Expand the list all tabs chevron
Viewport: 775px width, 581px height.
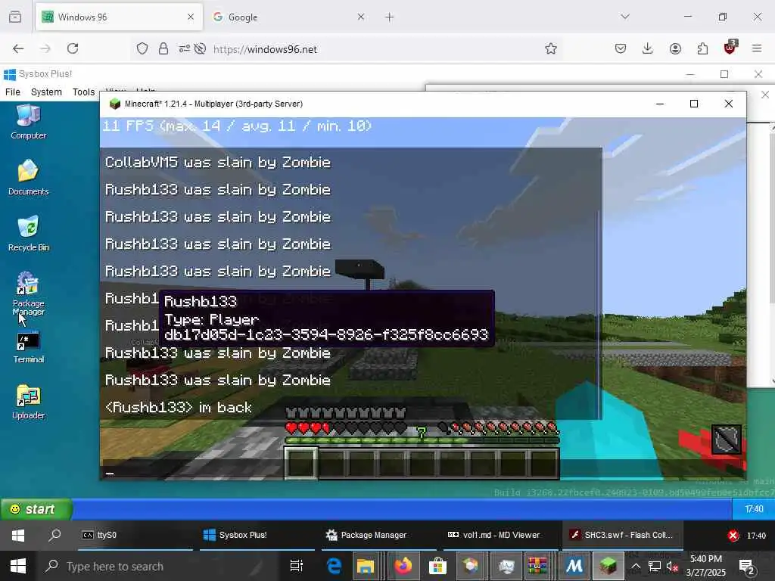point(625,17)
